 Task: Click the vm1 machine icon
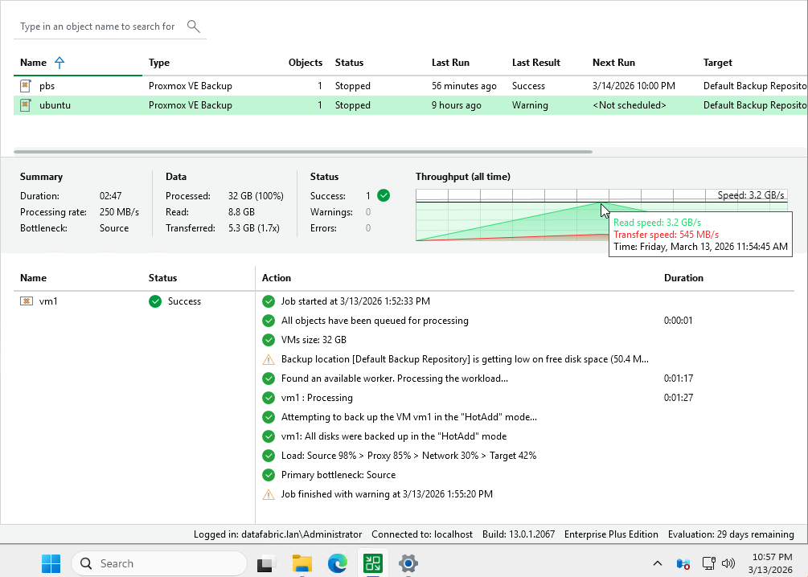click(x=27, y=301)
